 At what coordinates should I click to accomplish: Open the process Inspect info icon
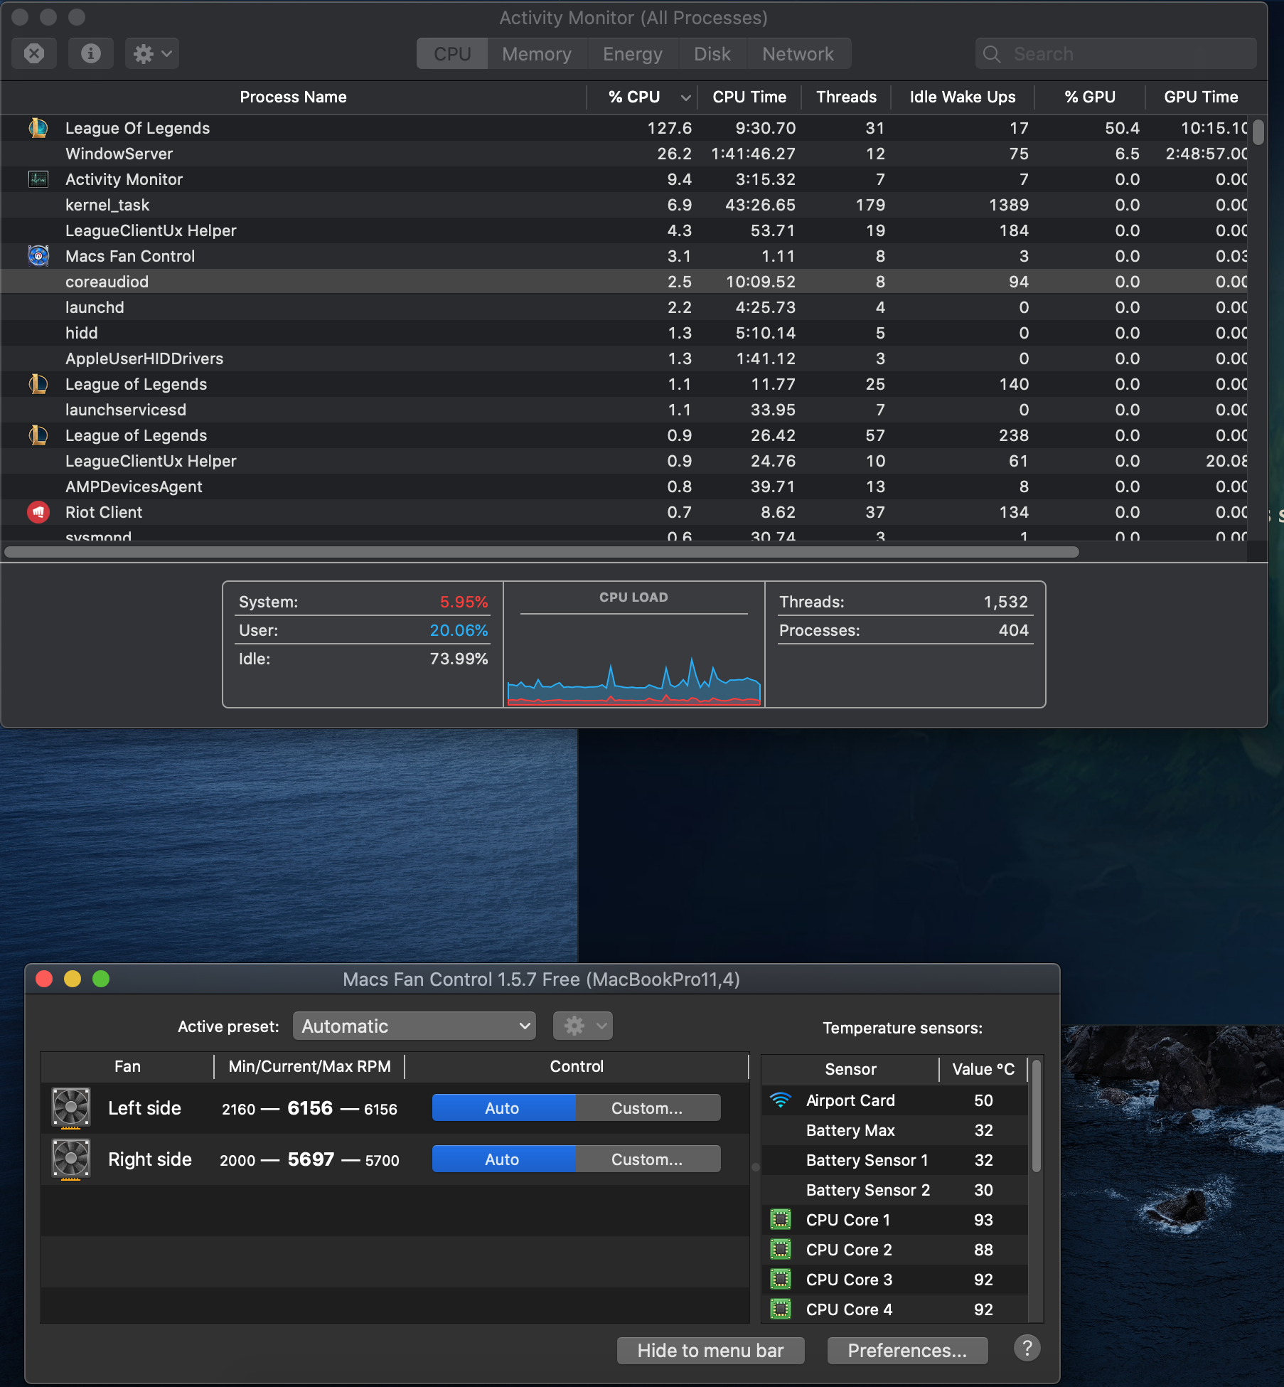[90, 53]
